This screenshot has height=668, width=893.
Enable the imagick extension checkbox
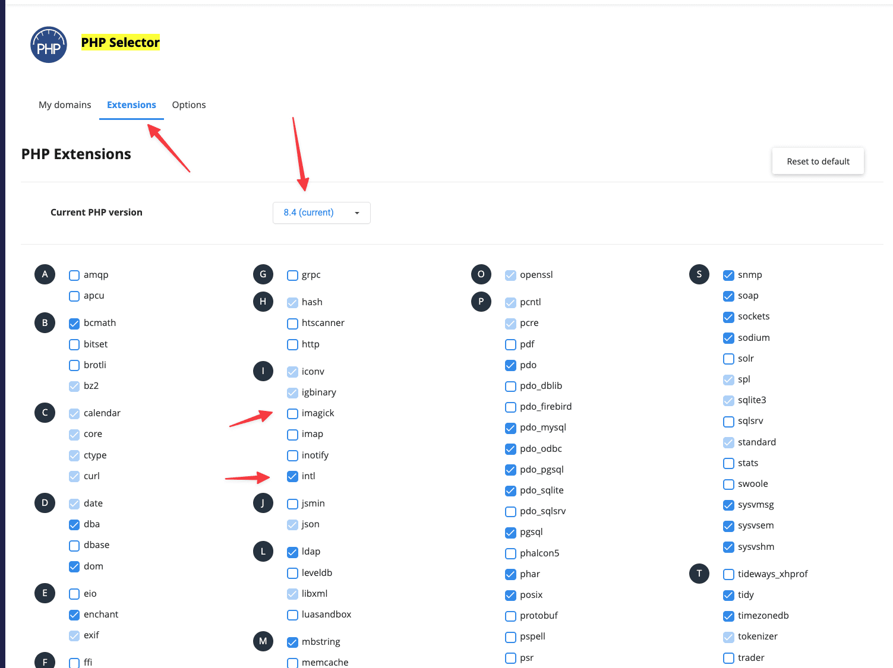coord(293,414)
